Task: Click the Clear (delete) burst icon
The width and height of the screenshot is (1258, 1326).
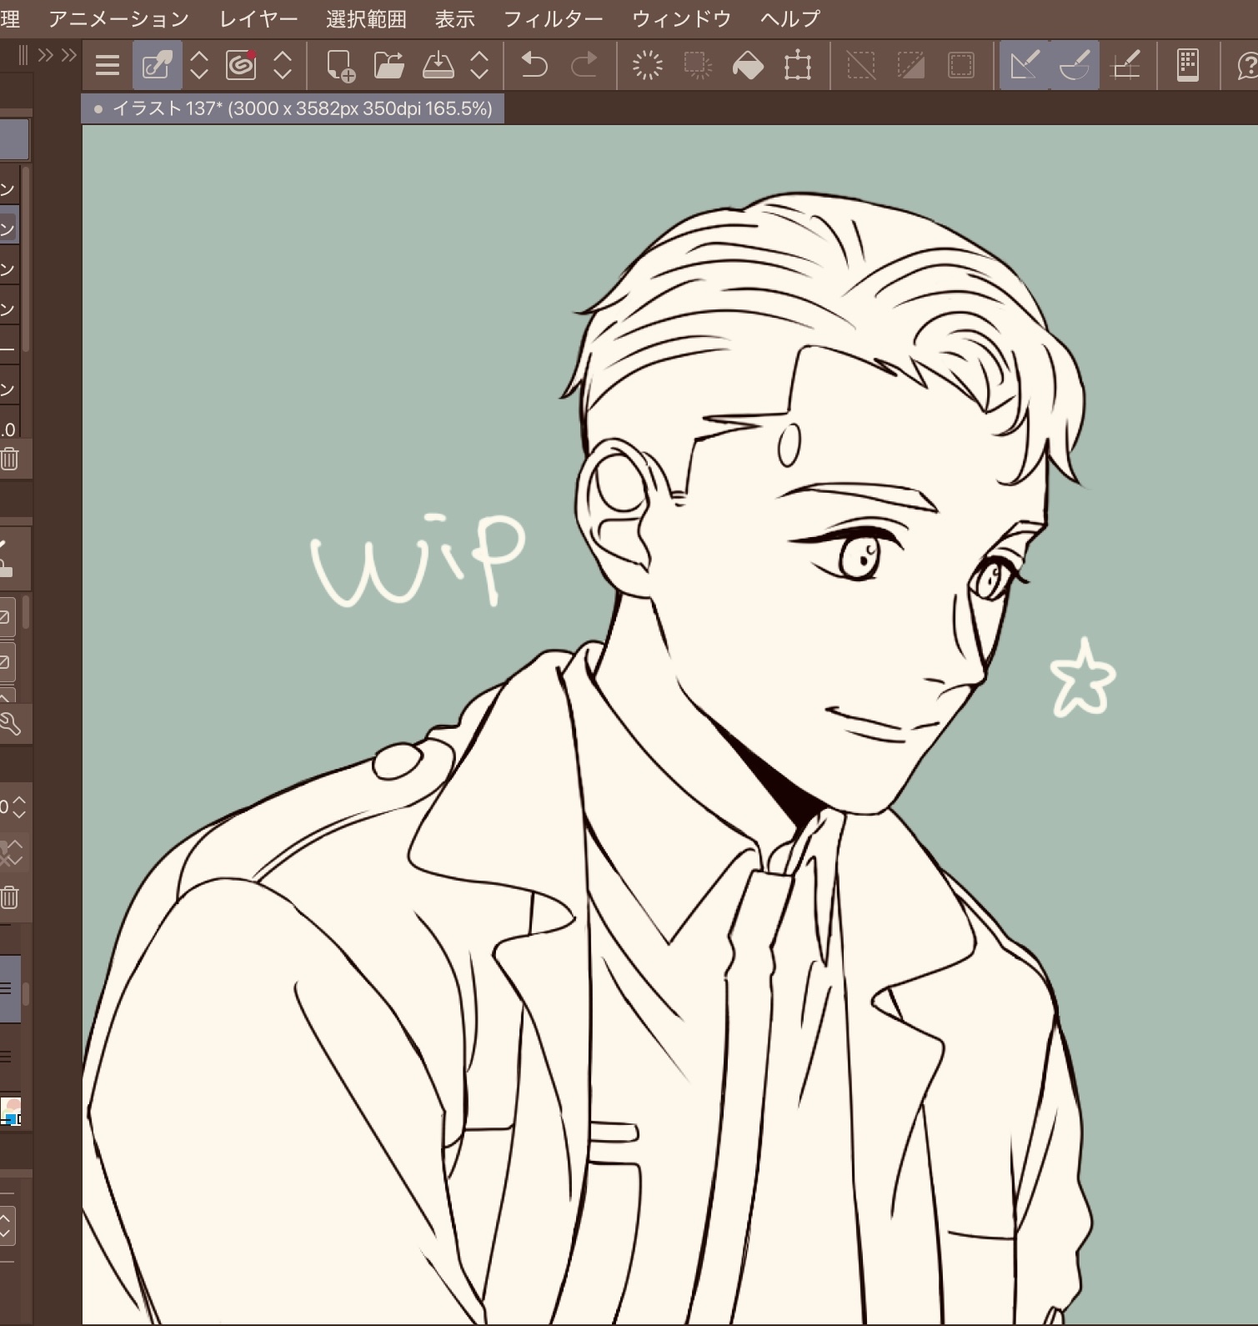Action: coord(648,65)
